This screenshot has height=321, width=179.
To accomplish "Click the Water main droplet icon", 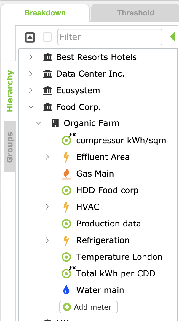I will pos(66,290).
